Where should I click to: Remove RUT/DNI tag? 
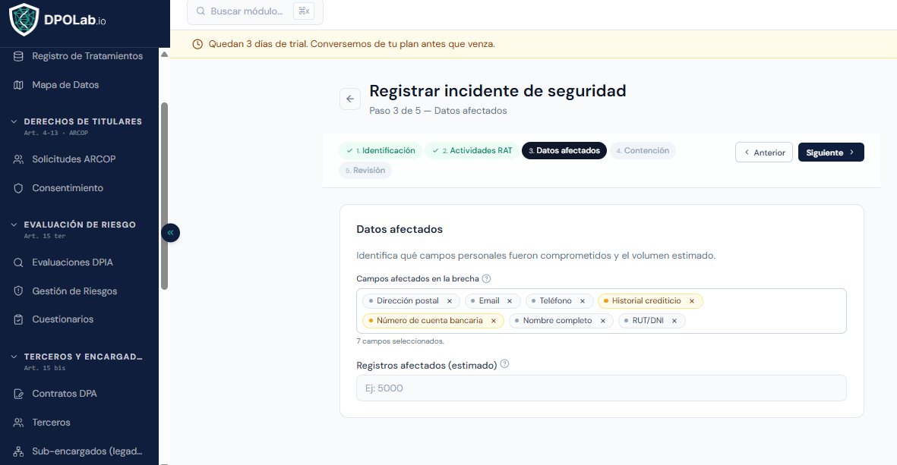coord(674,321)
